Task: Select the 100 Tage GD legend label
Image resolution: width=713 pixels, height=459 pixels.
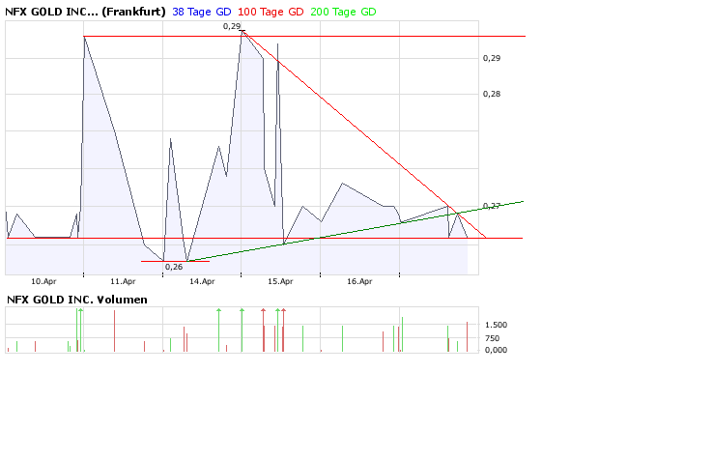Action: (271, 12)
